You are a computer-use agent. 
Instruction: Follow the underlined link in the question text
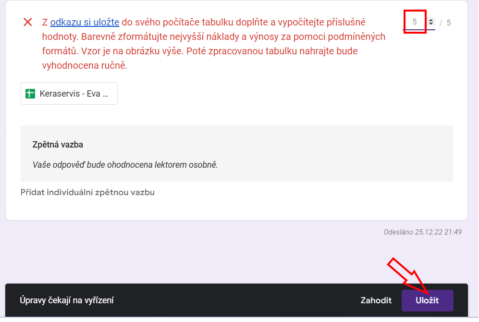[x=84, y=22]
